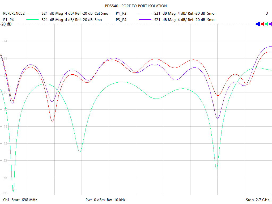Click the P3_P4 S21 dB Mag settings text
272x204 pixels.
coord(184,20)
